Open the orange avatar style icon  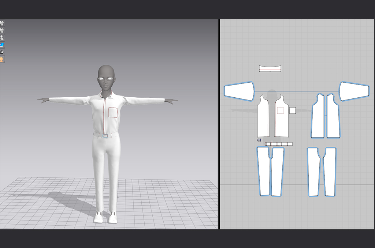pos(2,59)
